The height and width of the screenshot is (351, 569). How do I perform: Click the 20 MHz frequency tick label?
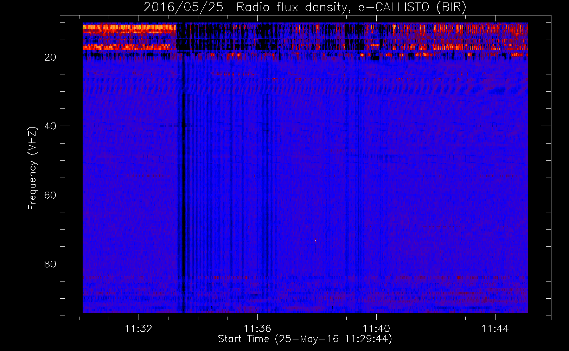click(50, 57)
